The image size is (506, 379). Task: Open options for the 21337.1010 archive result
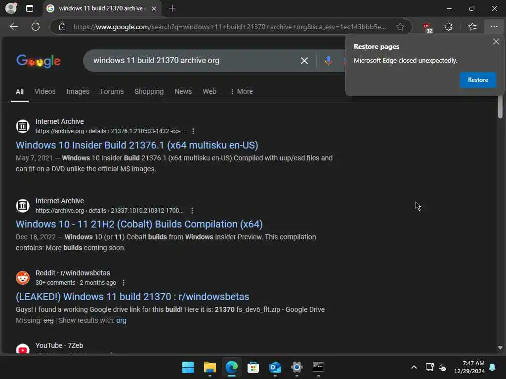point(192,210)
